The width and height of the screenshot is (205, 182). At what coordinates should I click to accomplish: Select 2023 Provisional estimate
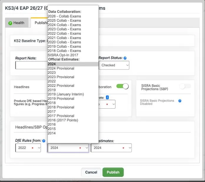pyautogui.click(x=73, y=77)
